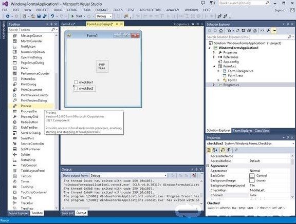Select PictureBox control in Toolbox
296x224 pixels.
(28, 79)
